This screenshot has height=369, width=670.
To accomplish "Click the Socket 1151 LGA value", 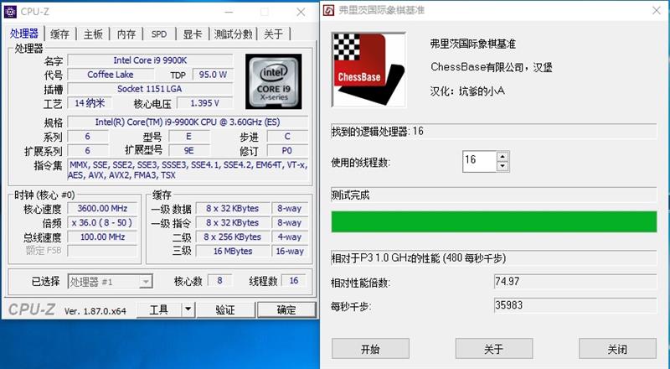I will [150, 89].
